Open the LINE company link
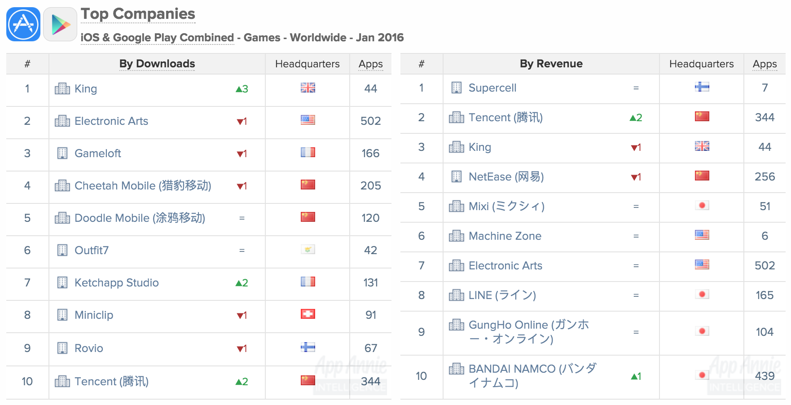Viewport: 791px width, 405px height. [502, 295]
